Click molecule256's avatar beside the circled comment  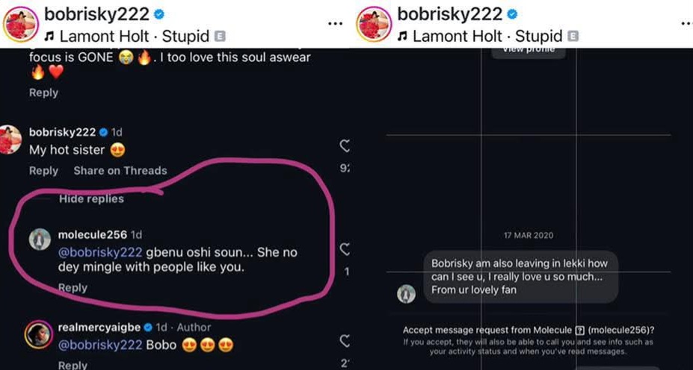(39, 239)
